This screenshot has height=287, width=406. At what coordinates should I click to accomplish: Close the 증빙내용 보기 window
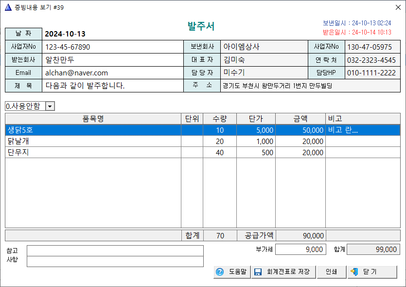(x=398, y=7)
